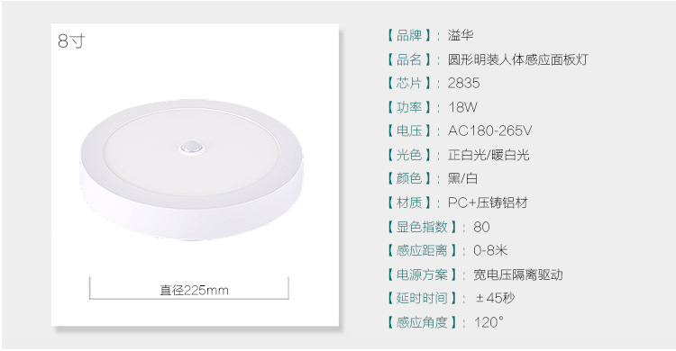Click the round panel light product image
Screen dimensions: 676x351
(192, 171)
